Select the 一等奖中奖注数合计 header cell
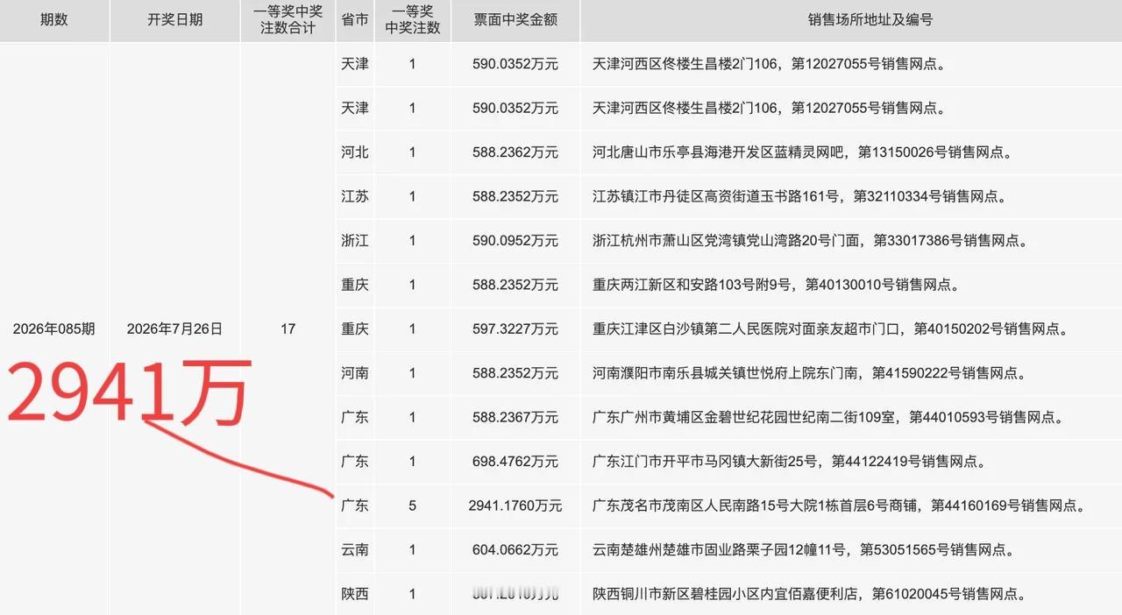1122x615 pixels. [288, 19]
